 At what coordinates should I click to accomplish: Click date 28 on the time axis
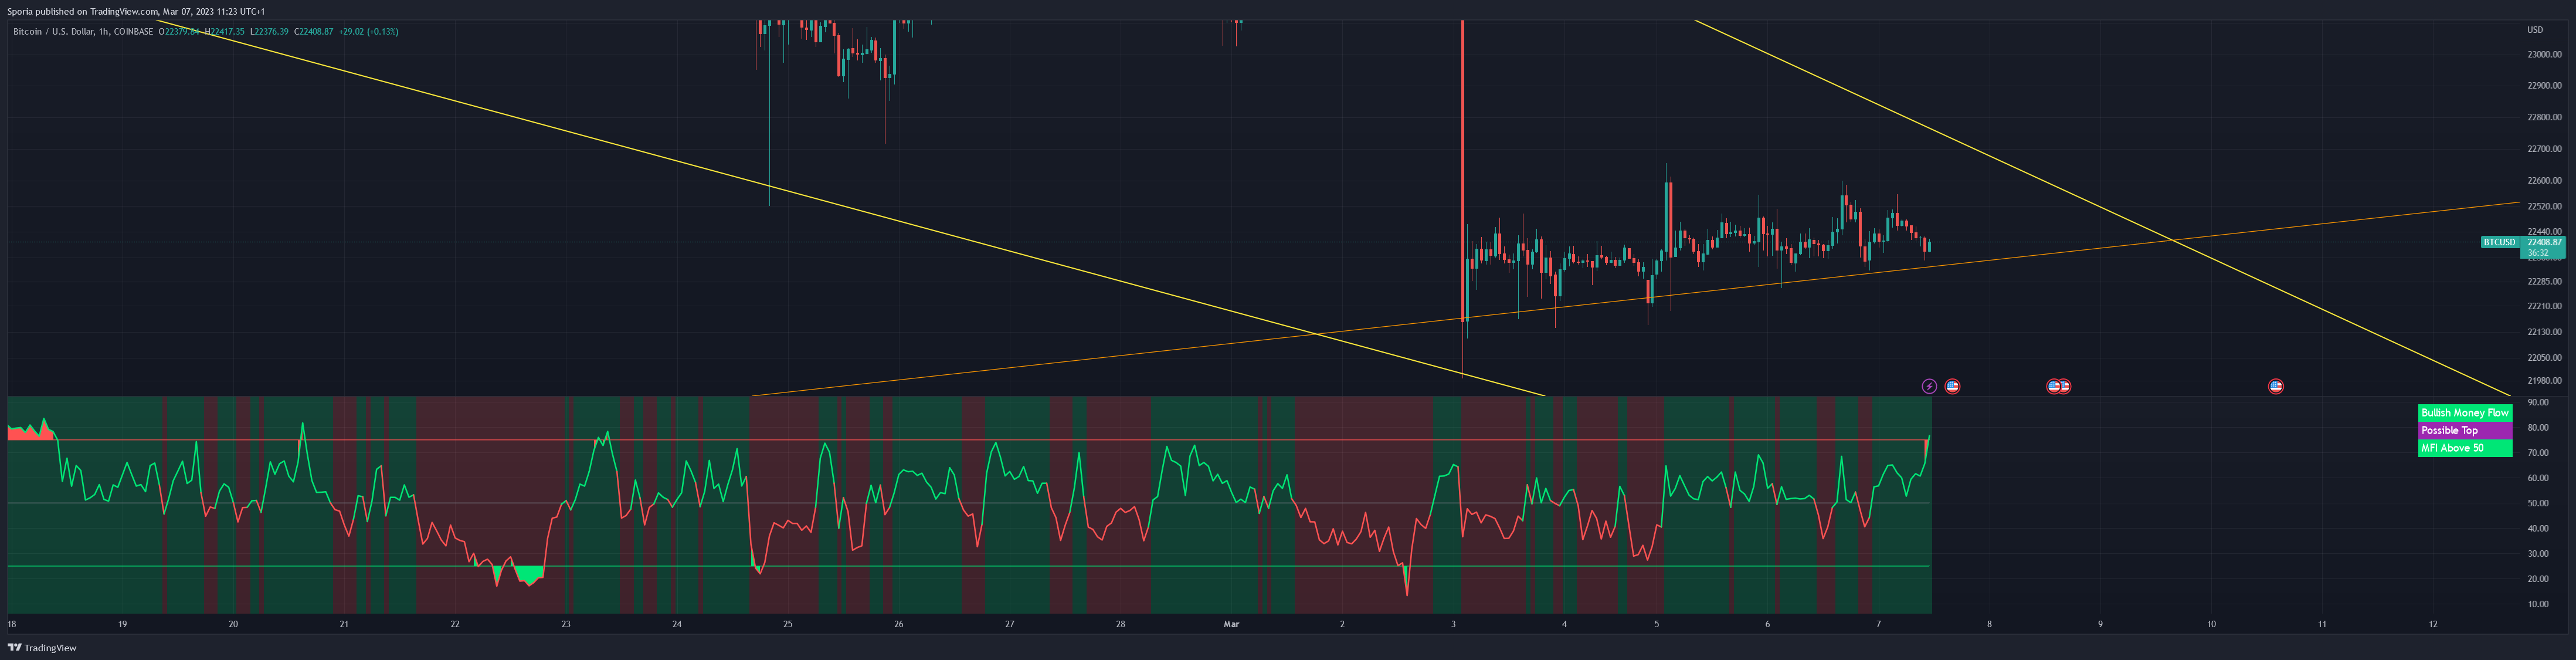click(1120, 625)
